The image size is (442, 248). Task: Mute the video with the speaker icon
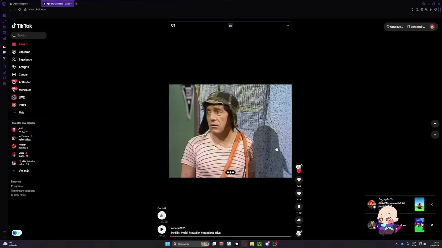point(173,25)
